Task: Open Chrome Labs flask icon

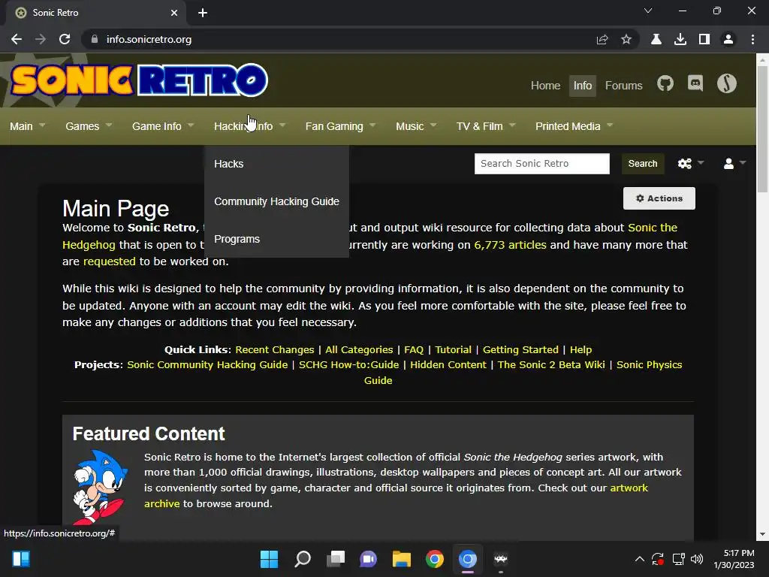Action: (656, 39)
